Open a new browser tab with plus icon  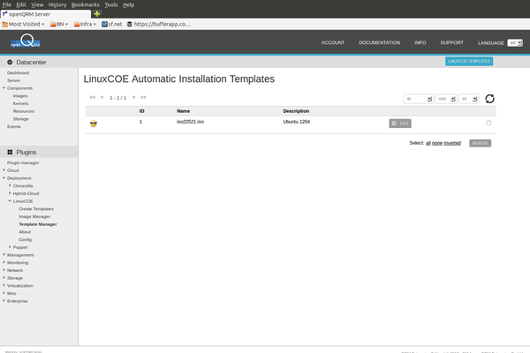(x=97, y=14)
